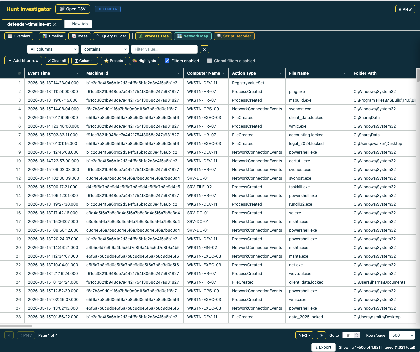420x352 pixels.
Task: Open the Highlights options
Action: tap(144, 61)
